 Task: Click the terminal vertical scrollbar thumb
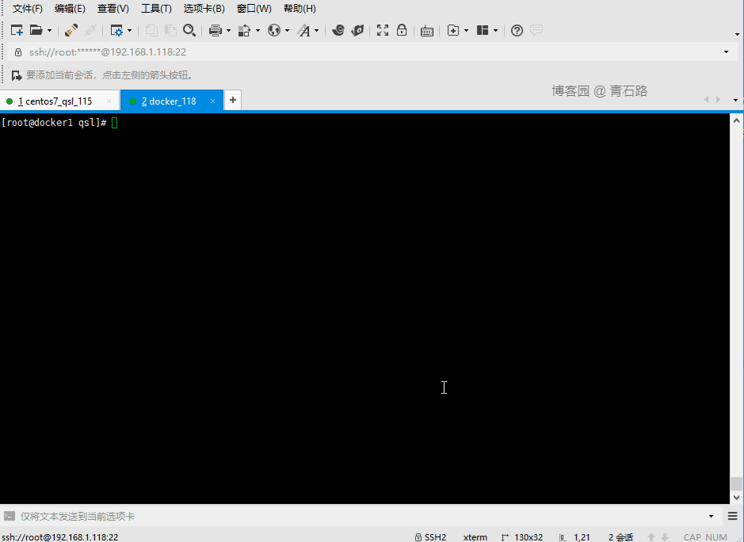coord(736,483)
